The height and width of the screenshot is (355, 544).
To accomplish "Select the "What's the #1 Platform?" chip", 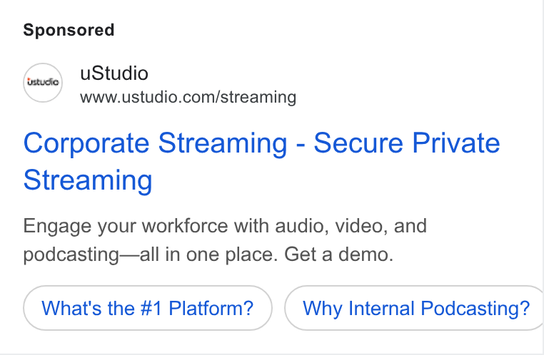I will (x=148, y=308).
